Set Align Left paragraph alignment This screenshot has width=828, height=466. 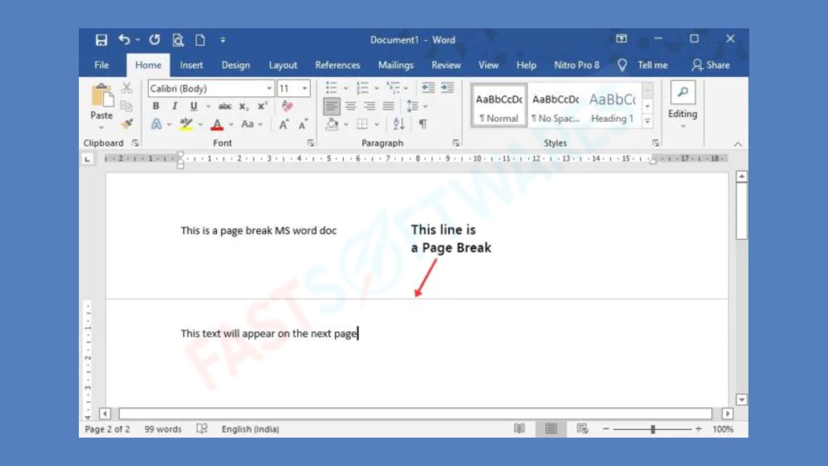[x=332, y=106]
